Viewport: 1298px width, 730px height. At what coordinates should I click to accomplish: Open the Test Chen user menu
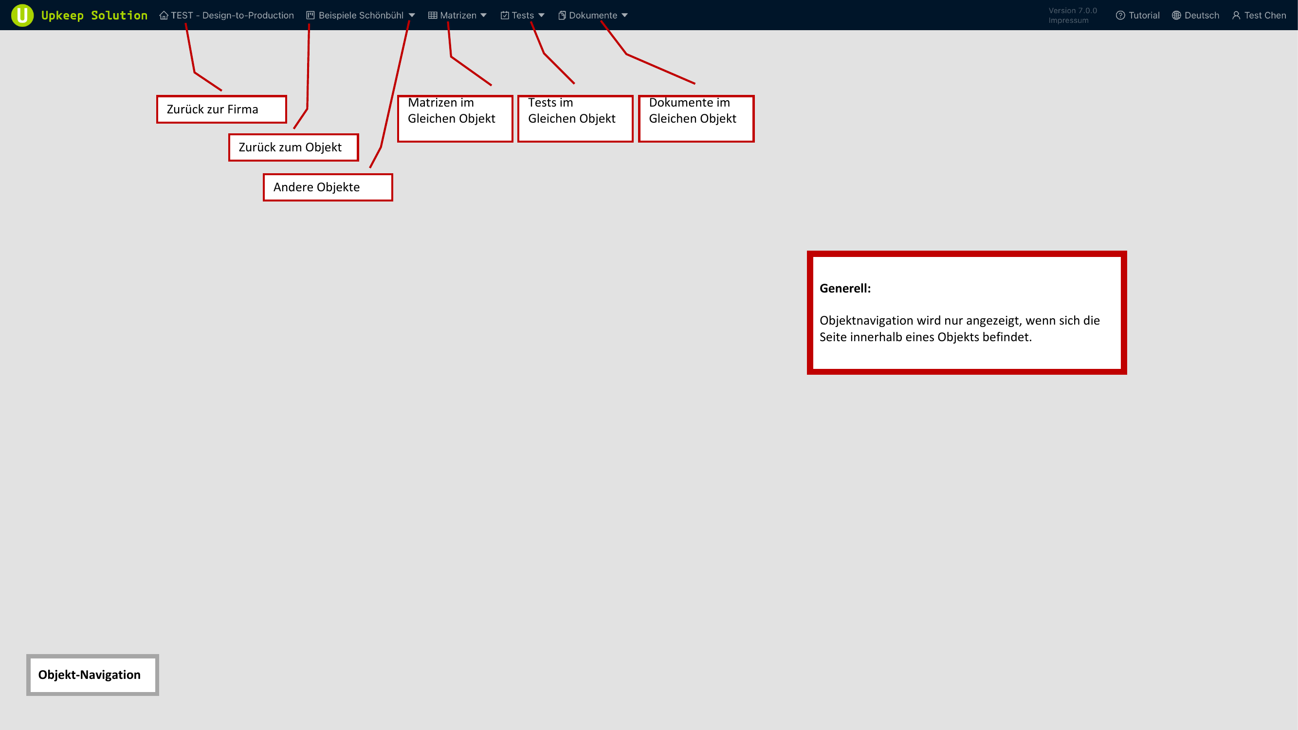coord(1265,16)
